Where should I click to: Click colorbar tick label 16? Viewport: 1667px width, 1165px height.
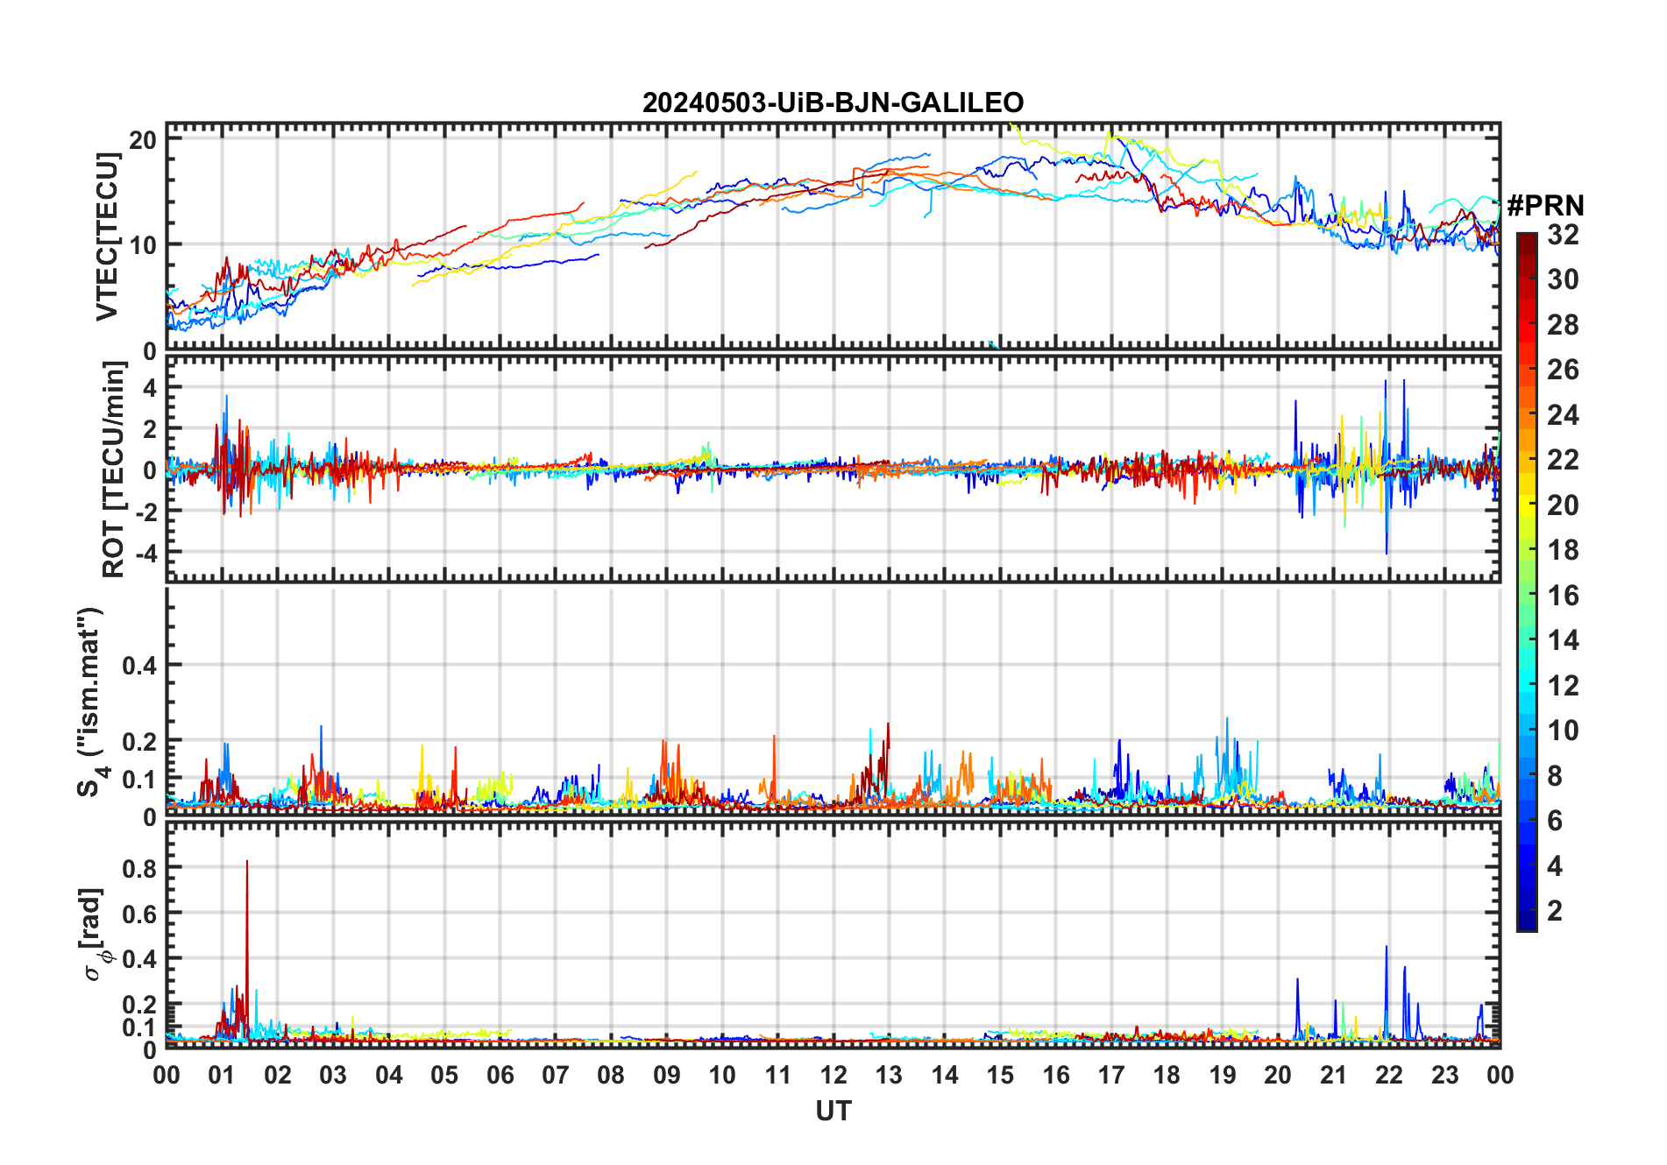(x=1563, y=596)
